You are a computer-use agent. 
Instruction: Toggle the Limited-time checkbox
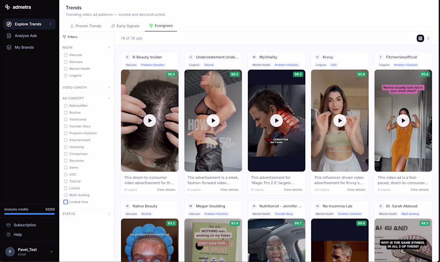[x=66, y=202]
